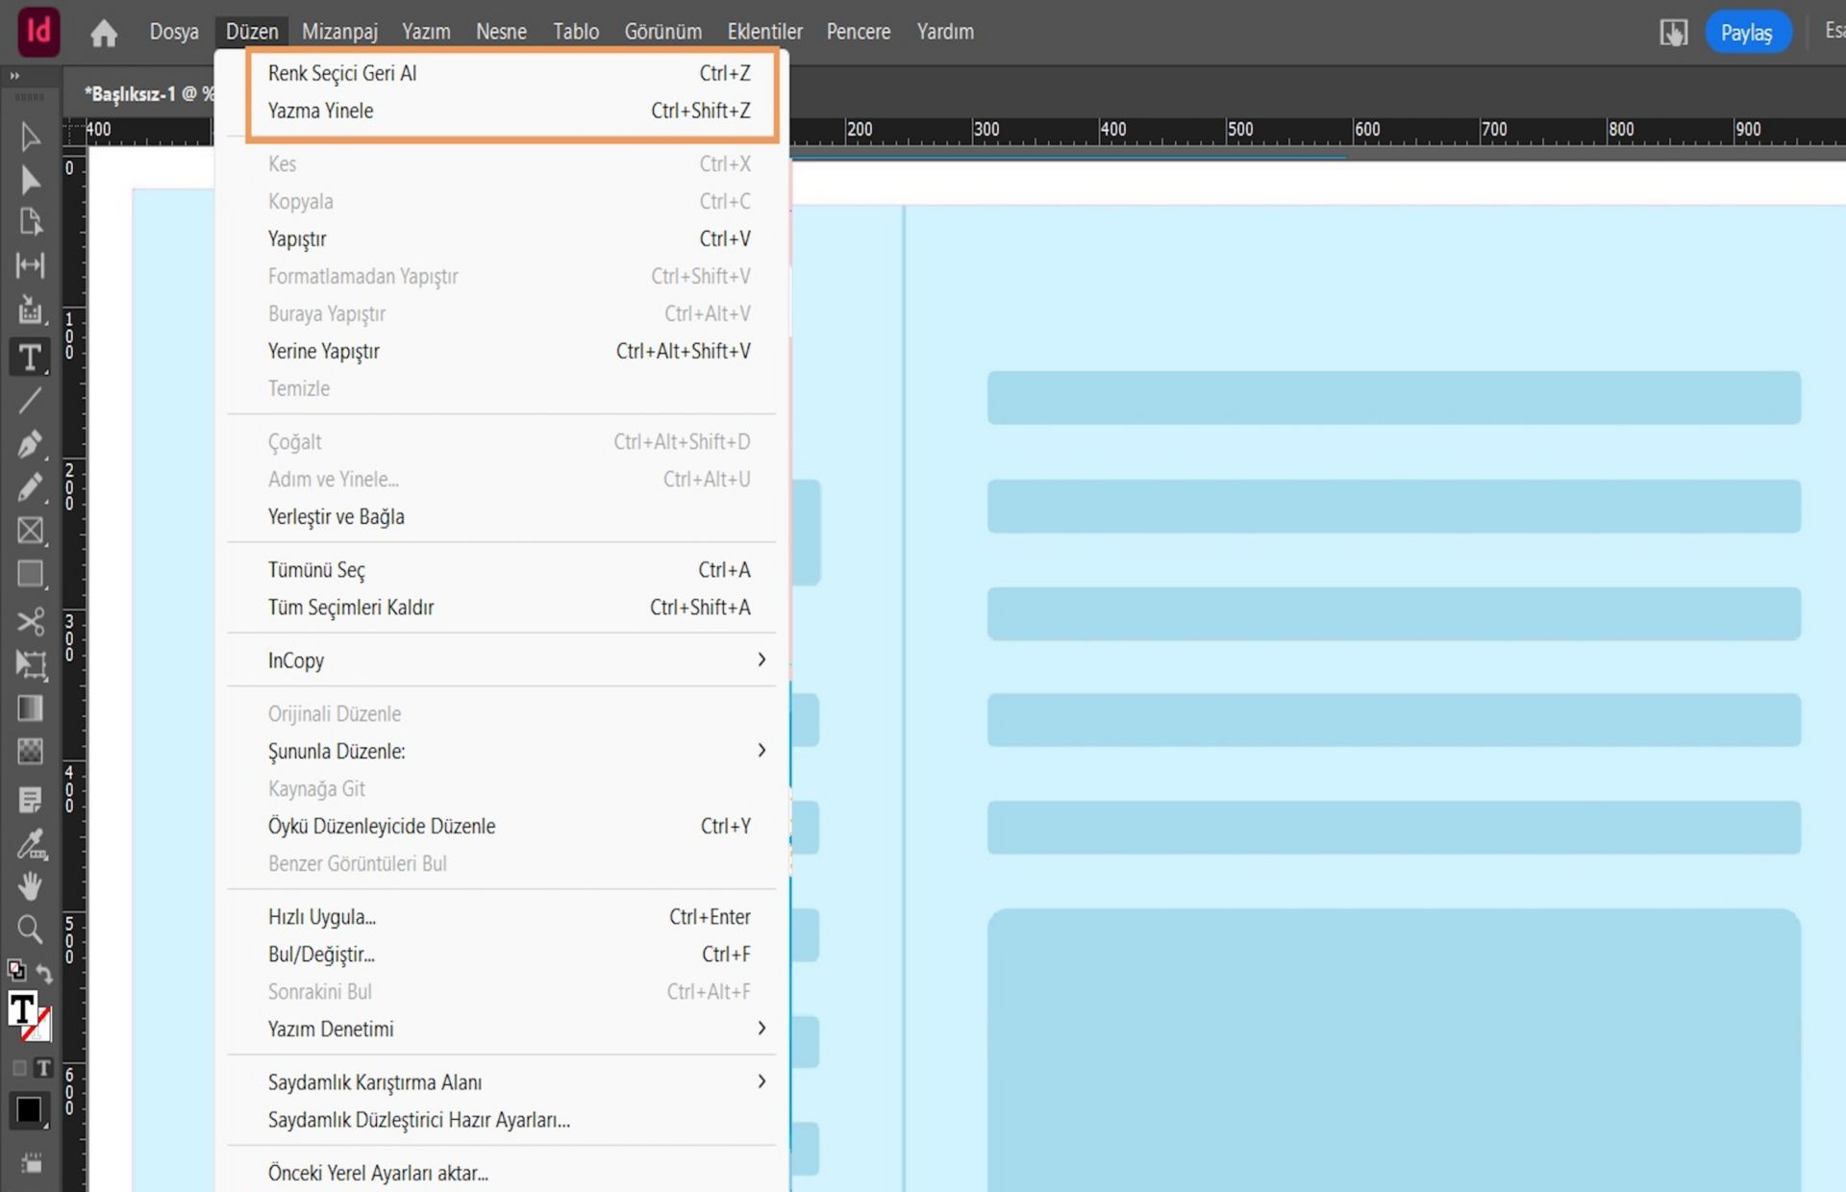Expand the toolbar double-arrow
Viewport: 1846px width, 1192px height.
coord(14,76)
